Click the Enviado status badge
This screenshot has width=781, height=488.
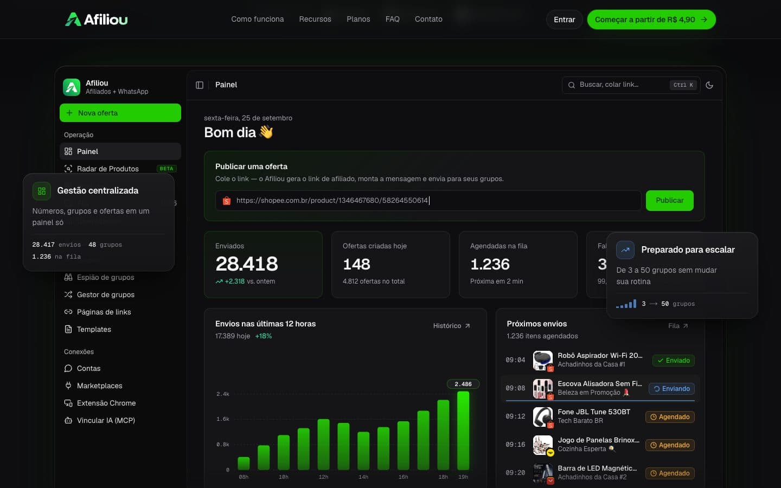(x=674, y=361)
